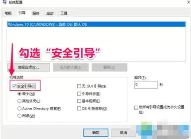Open 高级选项 advanced options

click(28, 67)
